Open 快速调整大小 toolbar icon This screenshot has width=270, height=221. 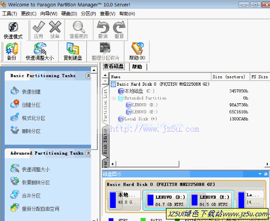(40, 51)
